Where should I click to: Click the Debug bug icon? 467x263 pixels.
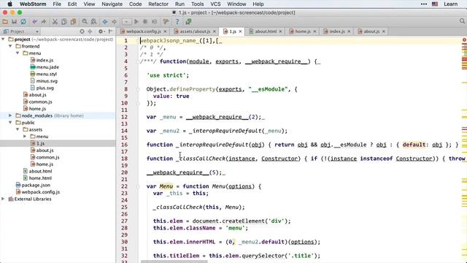[x=145, y=21]
